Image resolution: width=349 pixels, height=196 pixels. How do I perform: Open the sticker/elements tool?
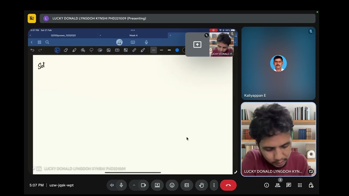point(100,50)
